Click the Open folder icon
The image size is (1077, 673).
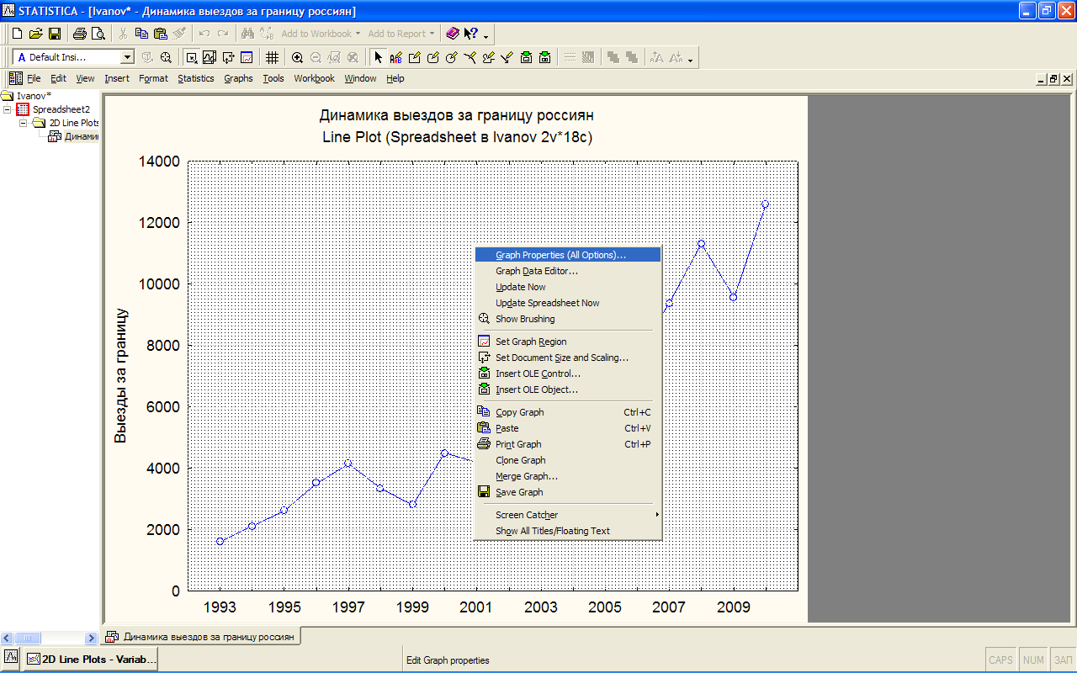pyautogui.click(x=35, y=34)
